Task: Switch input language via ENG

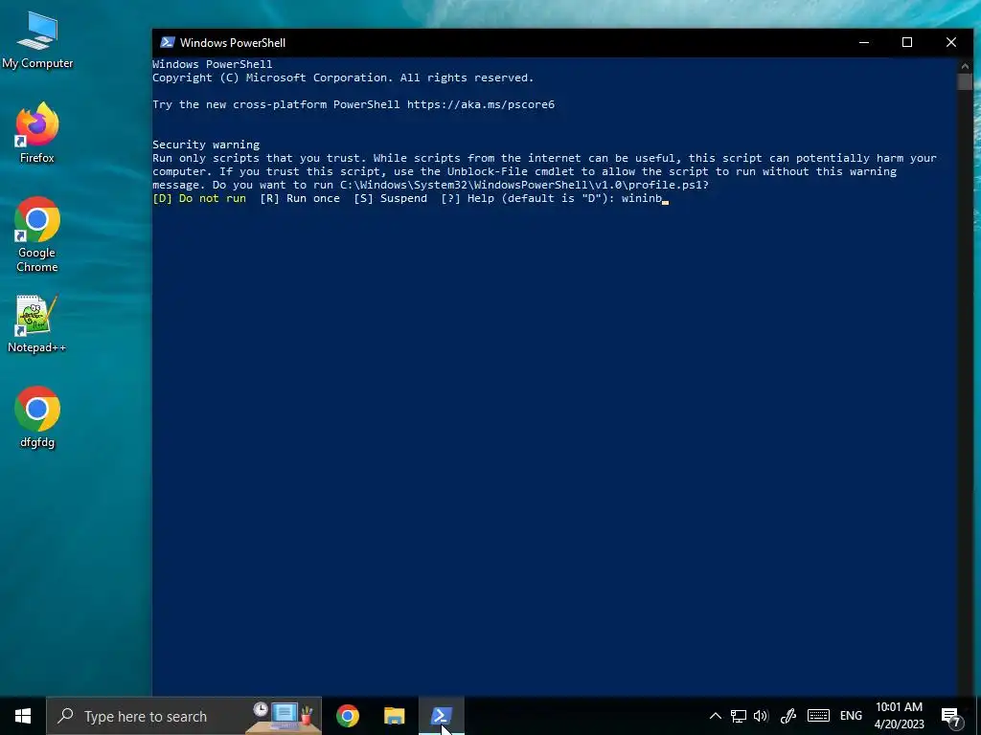Action: point(851,716)
